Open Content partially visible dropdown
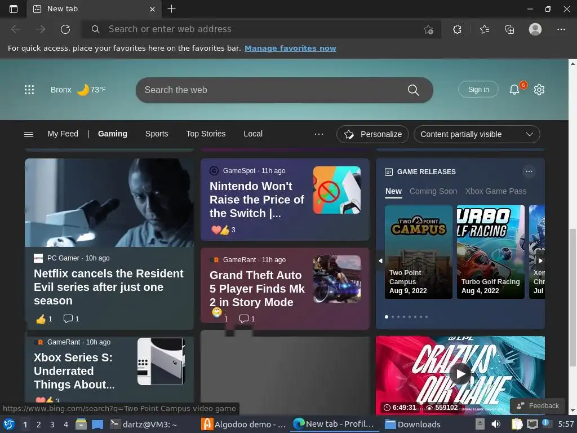The width and height of the screenshot is (577, 433). 477,134
